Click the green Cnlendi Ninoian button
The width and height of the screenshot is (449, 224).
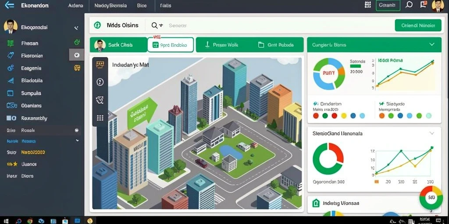(418, 25)
